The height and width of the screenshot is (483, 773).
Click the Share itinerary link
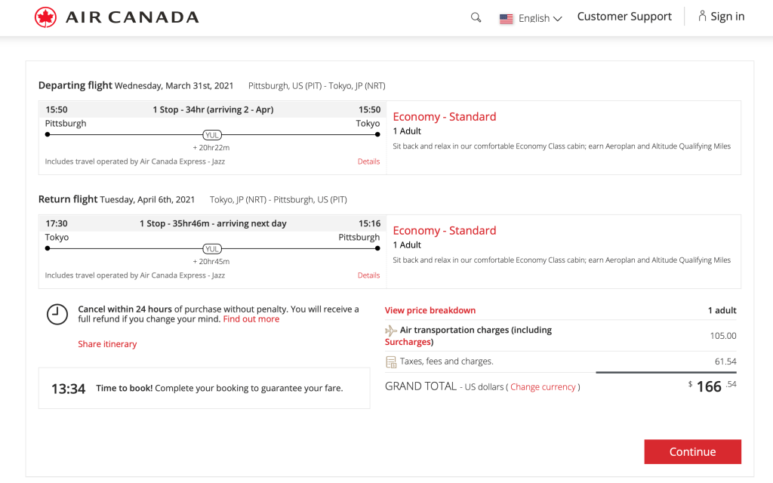[x=107, y=344]
